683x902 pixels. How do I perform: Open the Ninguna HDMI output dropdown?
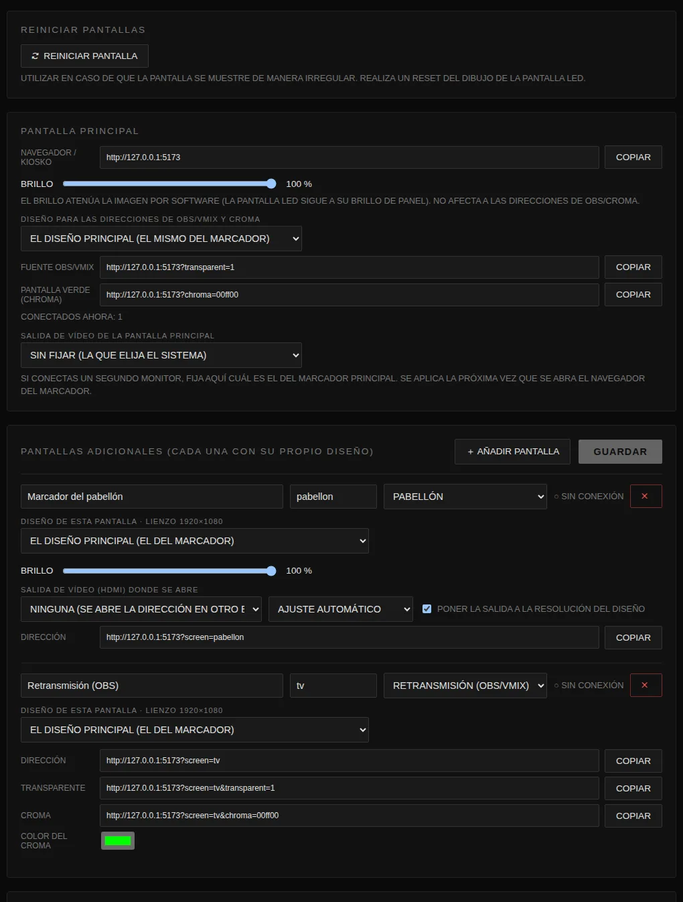[141, 609]
